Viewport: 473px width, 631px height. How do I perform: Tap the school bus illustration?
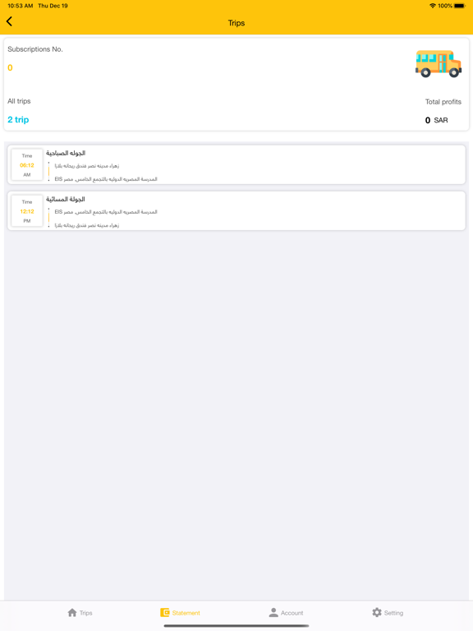[x=438, y=63]
